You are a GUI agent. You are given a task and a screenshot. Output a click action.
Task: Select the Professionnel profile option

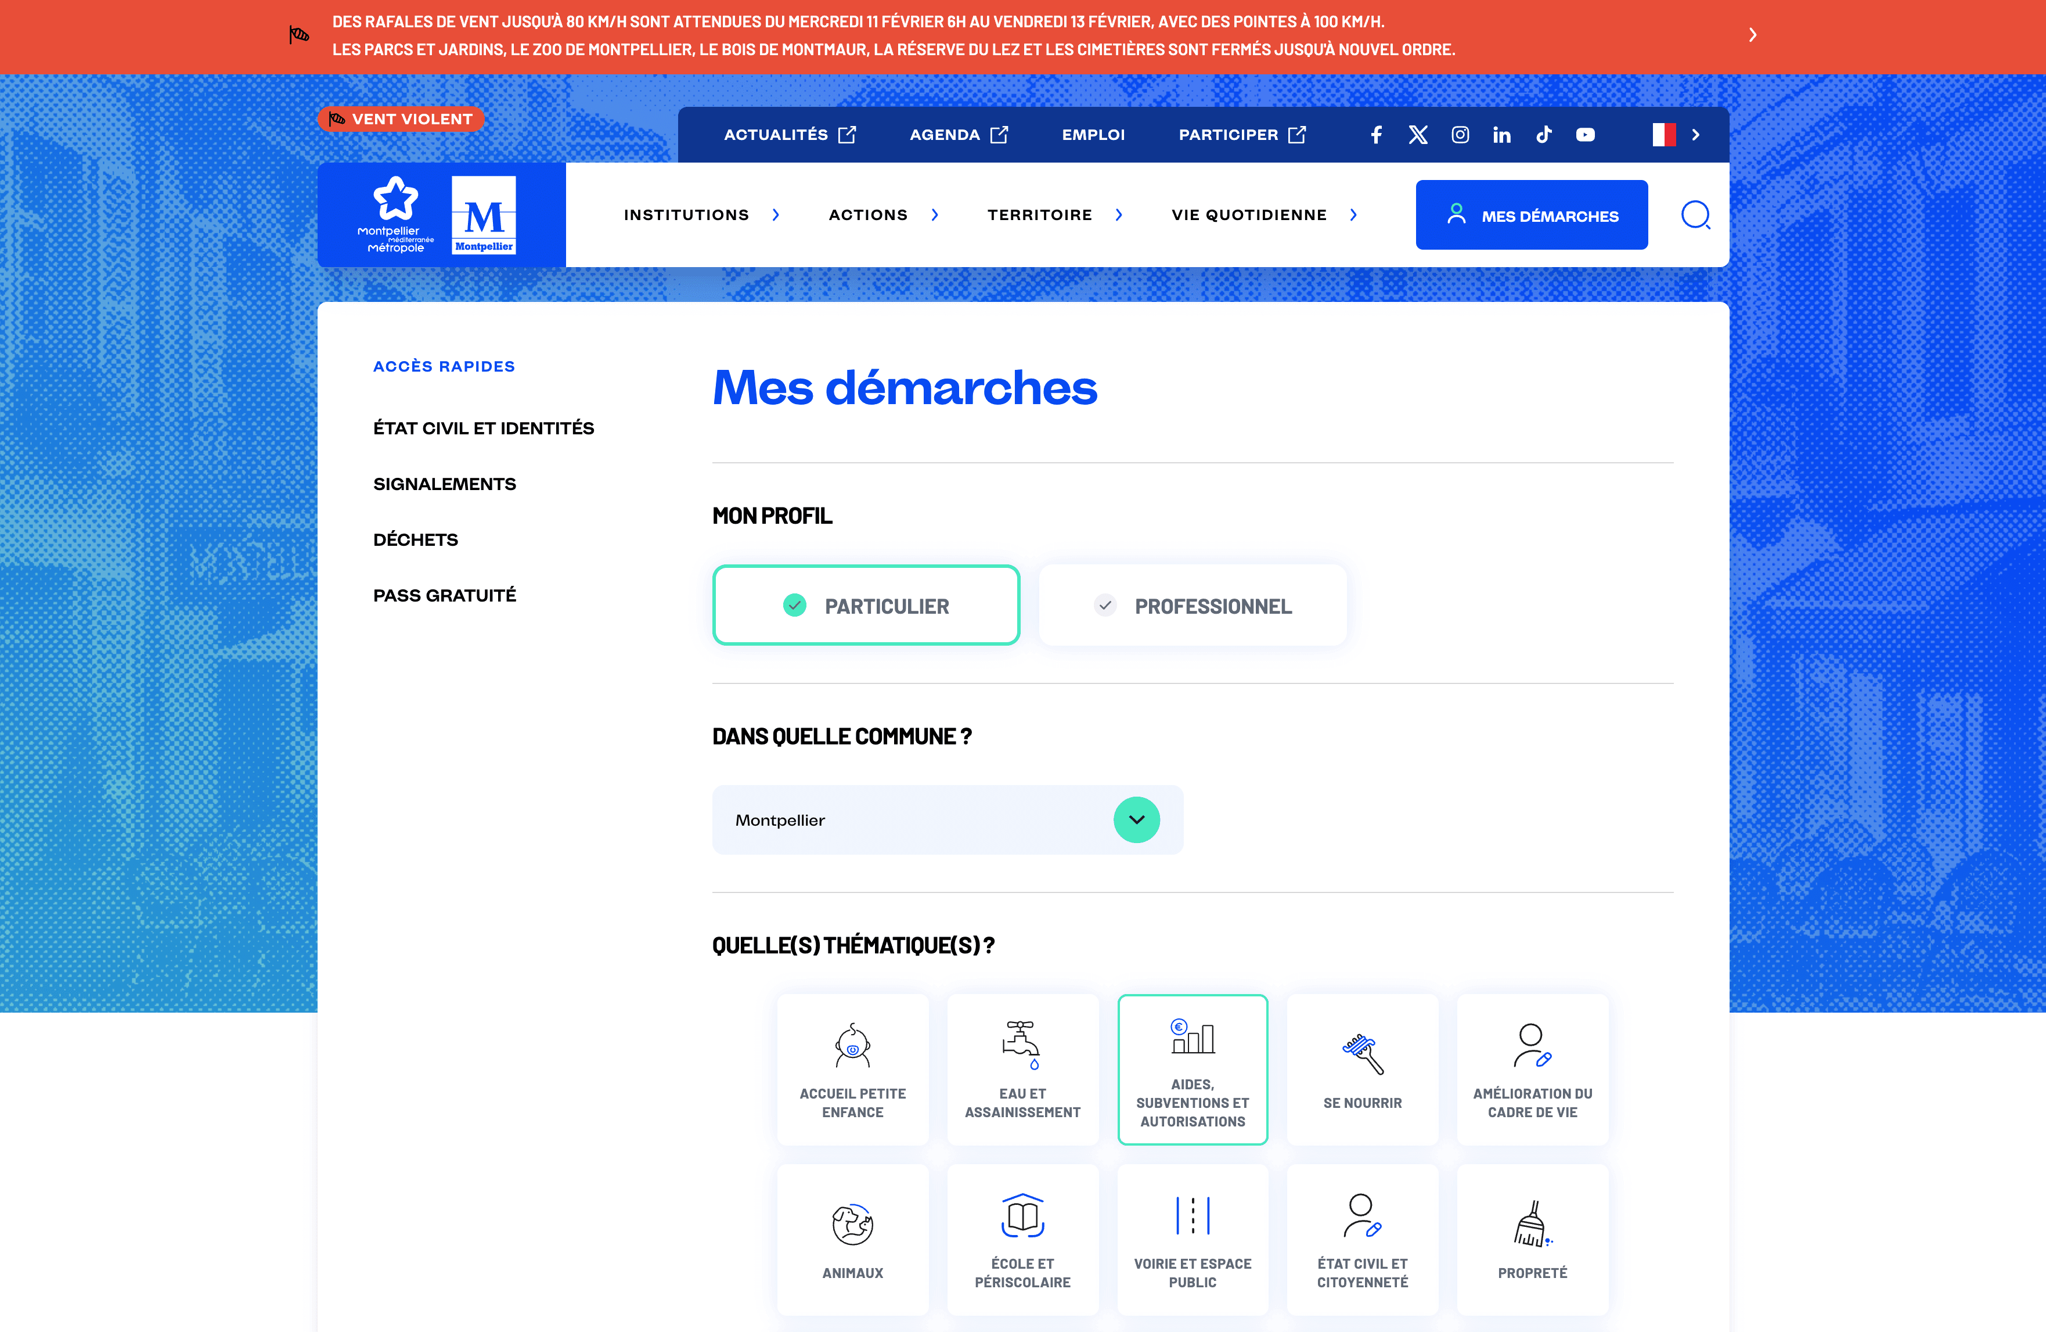click(1193, 606)
